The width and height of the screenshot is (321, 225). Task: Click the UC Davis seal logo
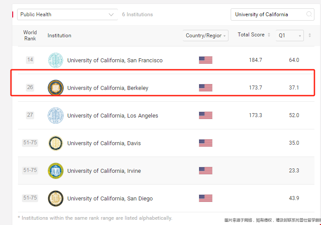(x=56, y=143)
